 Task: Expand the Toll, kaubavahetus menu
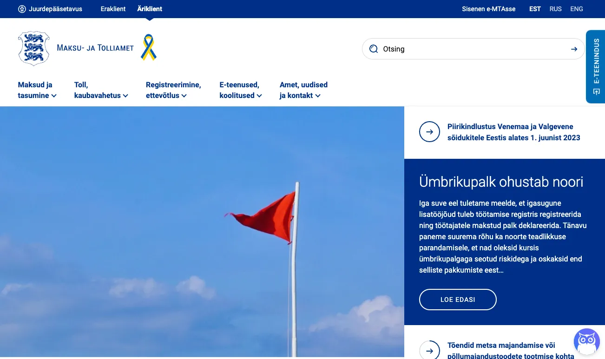pos(101,90)
